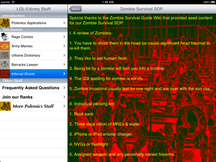Open Frequently Asked Questions
The image size is (216, 162).
tap(34, 88)
